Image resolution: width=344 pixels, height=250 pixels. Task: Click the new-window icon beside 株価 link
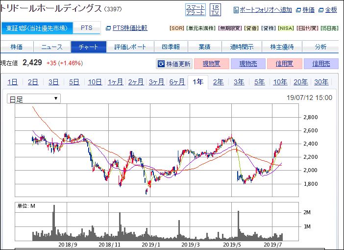click(298, 10)
